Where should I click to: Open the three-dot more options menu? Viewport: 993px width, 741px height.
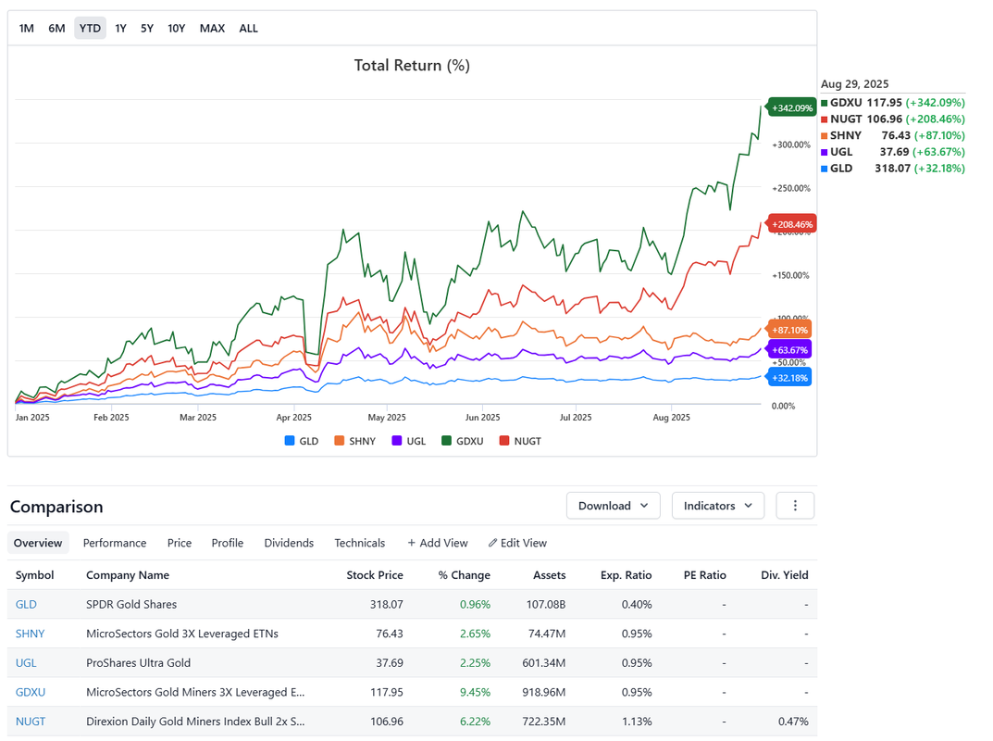click(795, 506)
